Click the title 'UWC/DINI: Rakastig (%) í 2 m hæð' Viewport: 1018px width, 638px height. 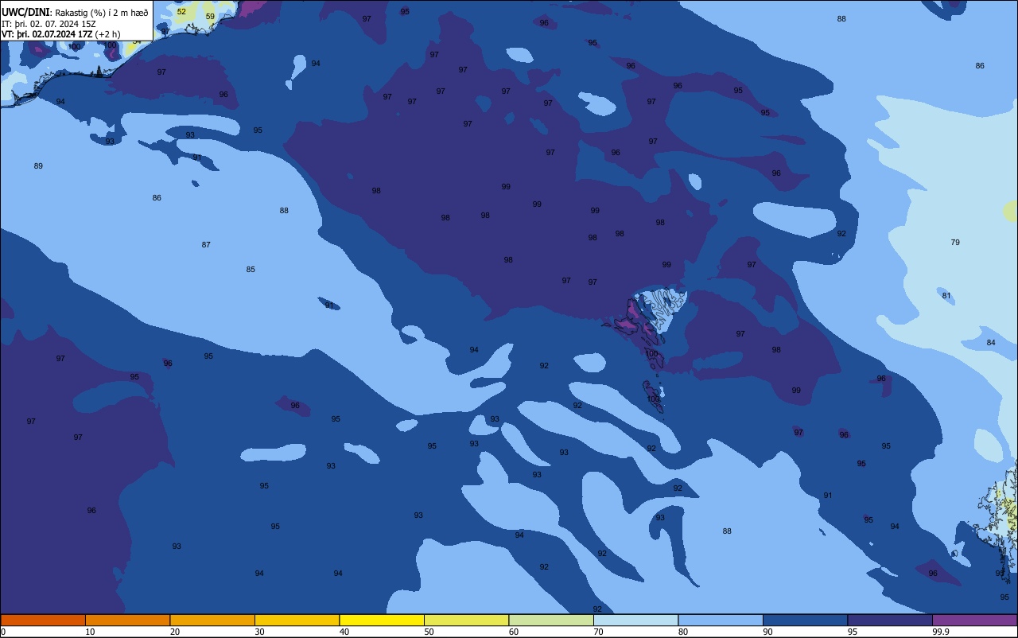[75, 11]
